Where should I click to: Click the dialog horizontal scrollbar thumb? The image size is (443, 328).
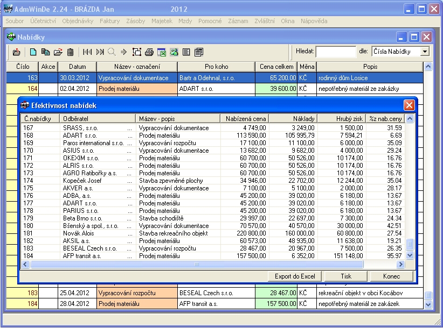point(197,265)
